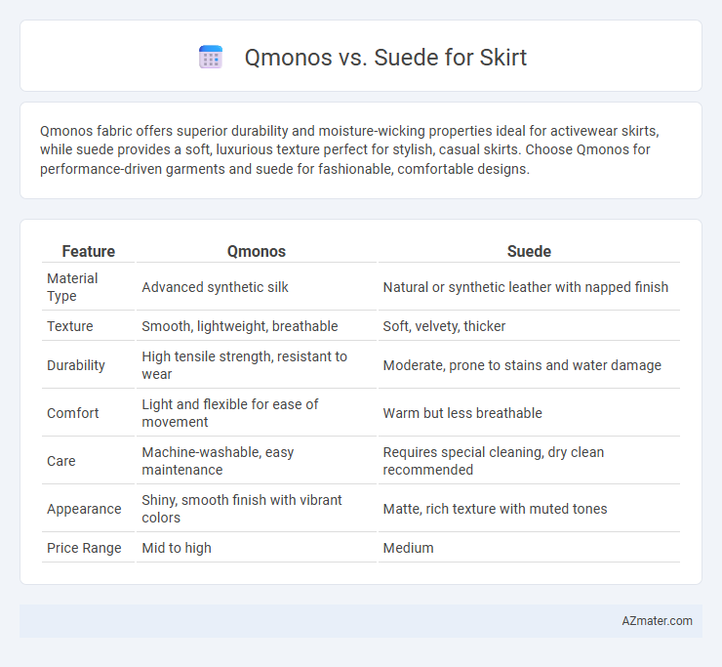Select the 'Feature' column header
This screenshot has width=722, height=667.
coord(89,251)
